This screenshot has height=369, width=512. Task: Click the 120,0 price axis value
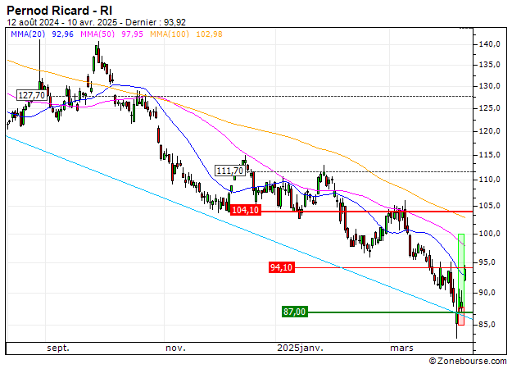(x=489, y=131)
